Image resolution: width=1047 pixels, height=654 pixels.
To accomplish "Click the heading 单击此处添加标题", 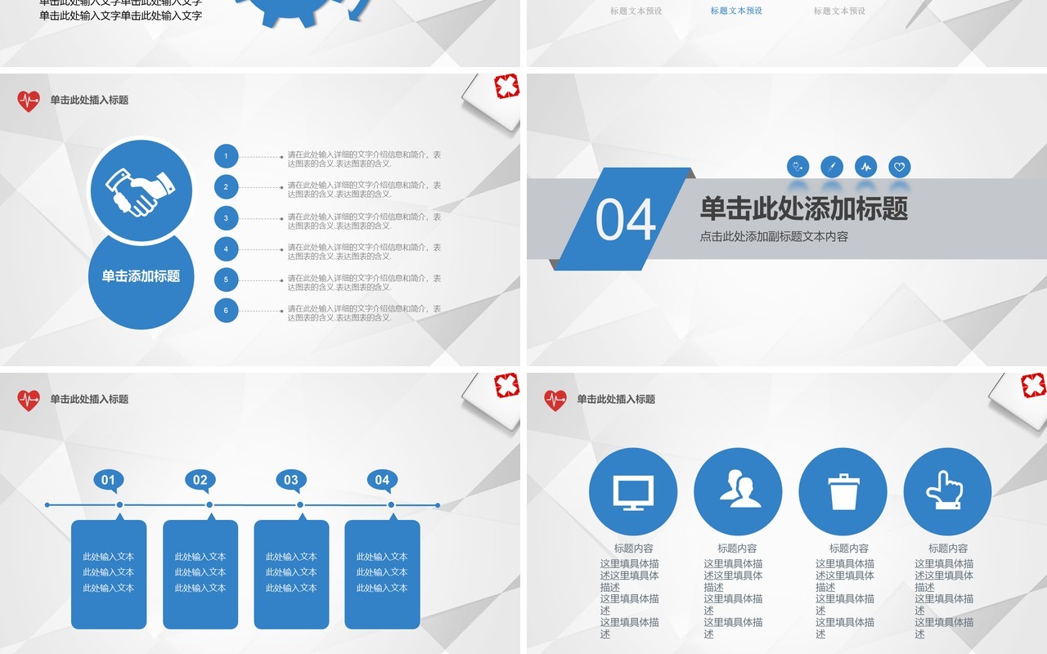I will click(x=804, y=209).
